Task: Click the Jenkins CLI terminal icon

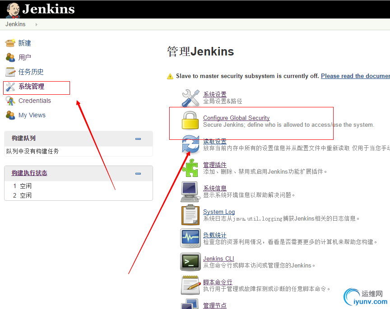Action: coord(190,262)
